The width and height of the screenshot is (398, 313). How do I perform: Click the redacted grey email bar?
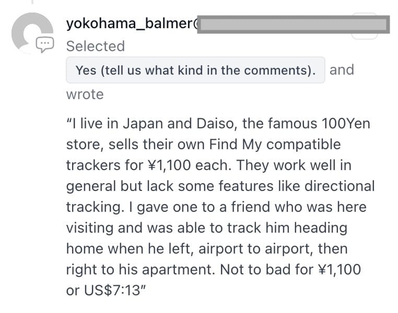click(292, 25)
